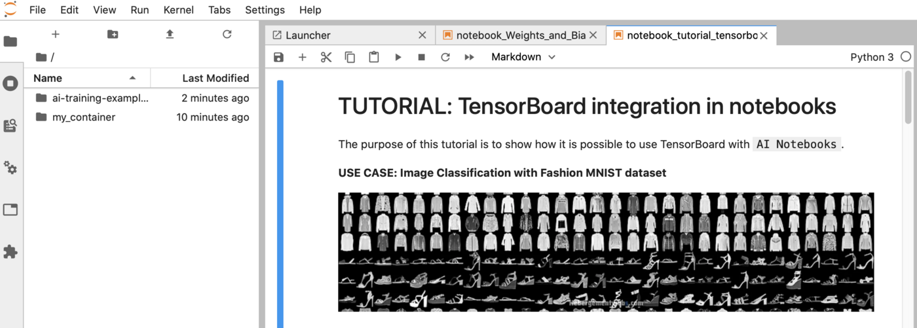
Task: Cut the selected cell
Action: (x=326, y=57)
